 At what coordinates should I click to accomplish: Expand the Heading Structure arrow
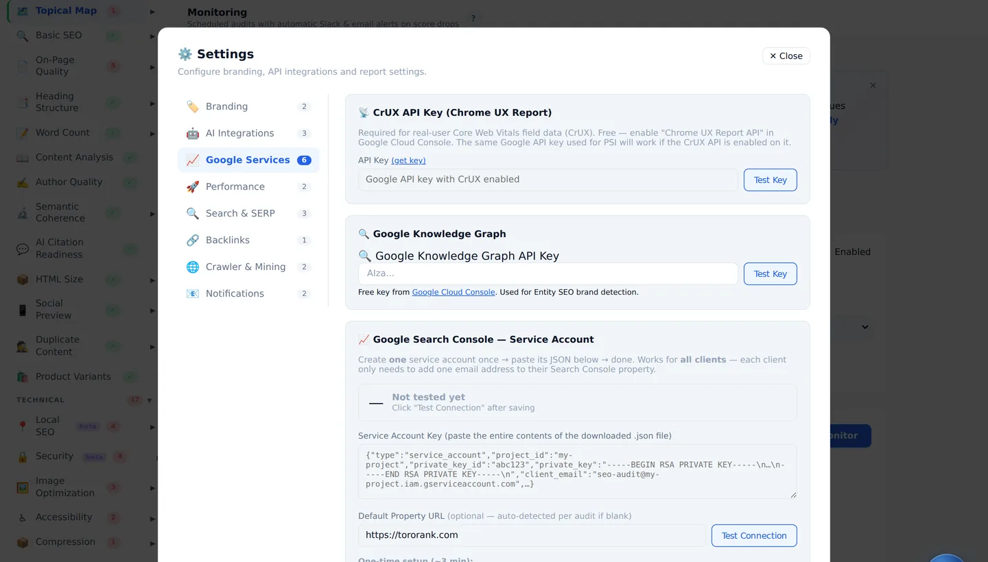pyautogui.click(x=152, y=103)
